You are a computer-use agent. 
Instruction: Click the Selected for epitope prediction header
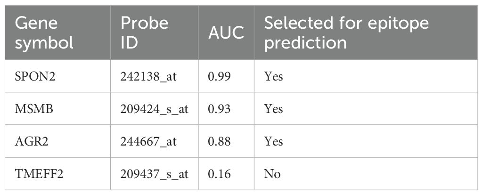pos(346,32)
